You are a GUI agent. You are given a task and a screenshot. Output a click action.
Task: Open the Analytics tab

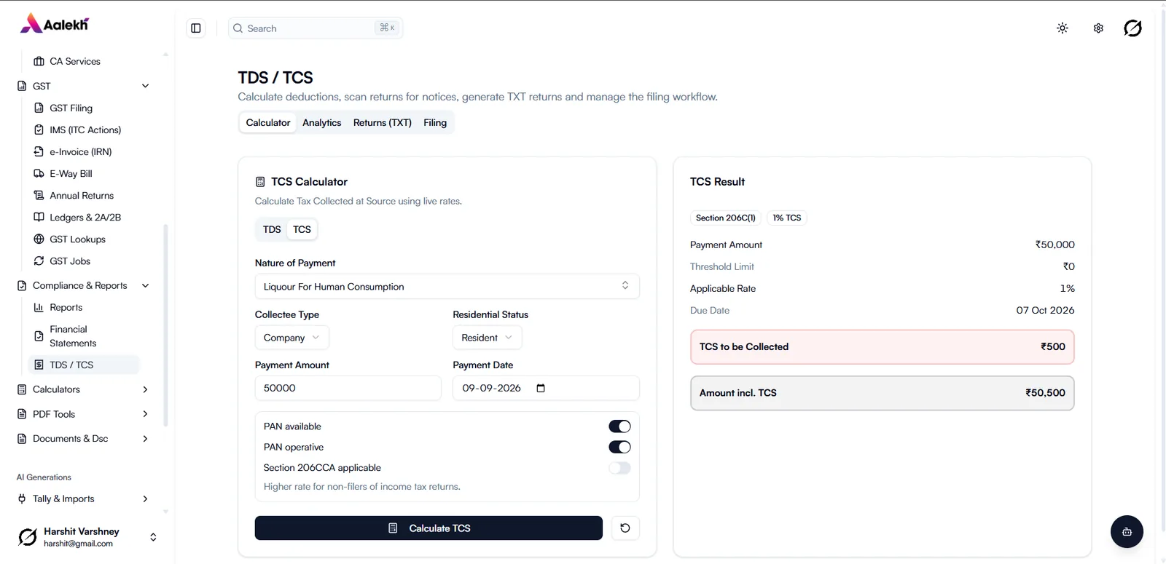point(322,122)
